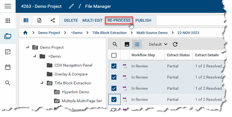The height and width of the screenshot is (117, 232).
Task: Collapse the Demo Project tree node
Action: click(27, 47)
